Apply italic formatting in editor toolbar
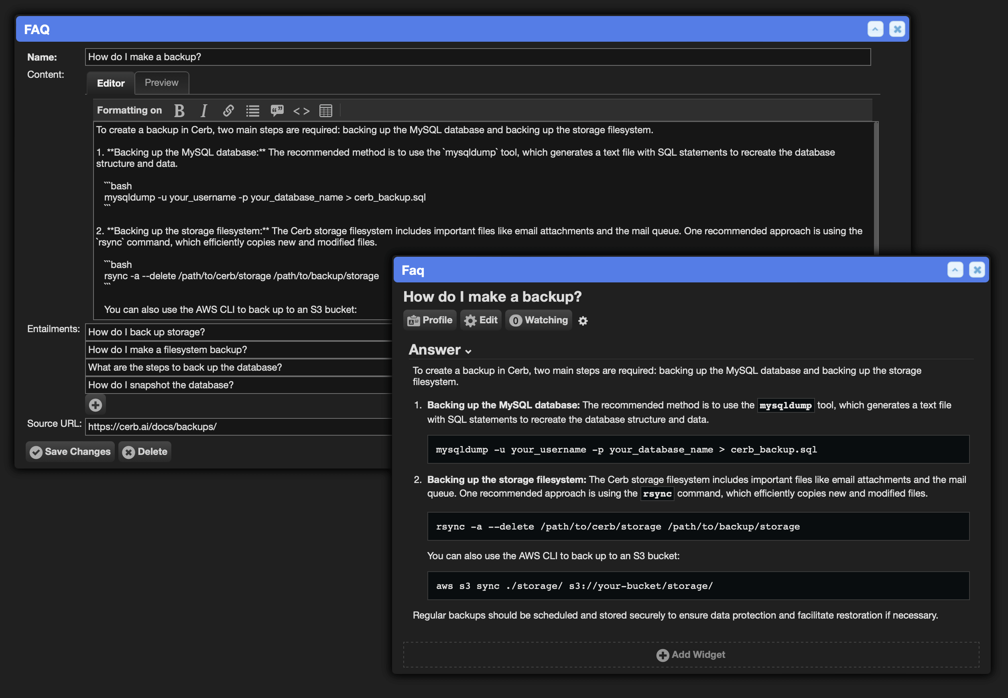This screenshot has width=1008, height=698. [203, 111]
